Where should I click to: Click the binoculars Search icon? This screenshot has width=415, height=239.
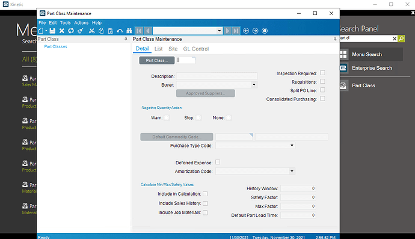pyautogui.click(x=129, y=31)
